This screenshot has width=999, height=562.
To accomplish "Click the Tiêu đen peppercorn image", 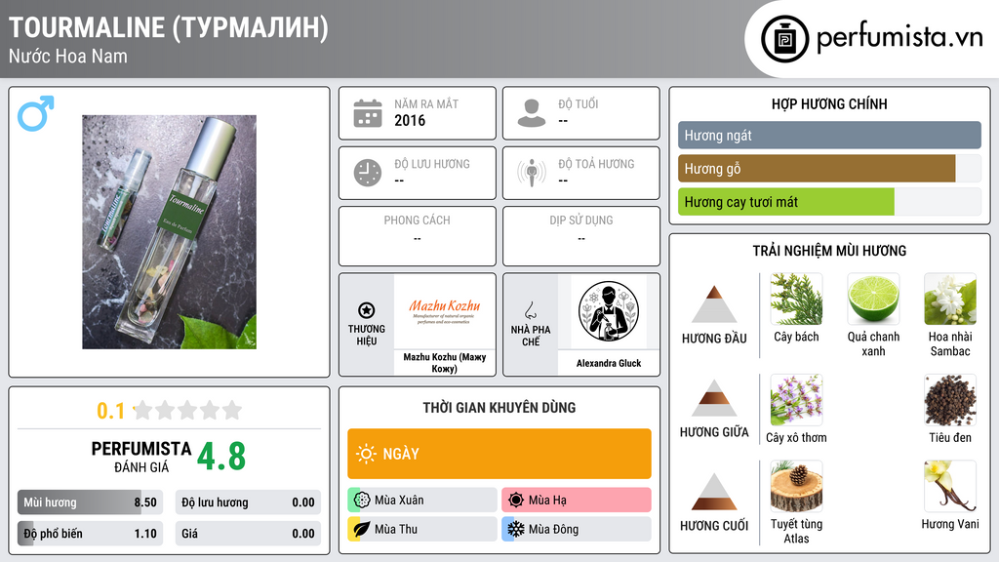I will 950,400.
